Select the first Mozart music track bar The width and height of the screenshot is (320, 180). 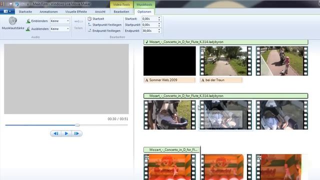[x=225, y=42]
